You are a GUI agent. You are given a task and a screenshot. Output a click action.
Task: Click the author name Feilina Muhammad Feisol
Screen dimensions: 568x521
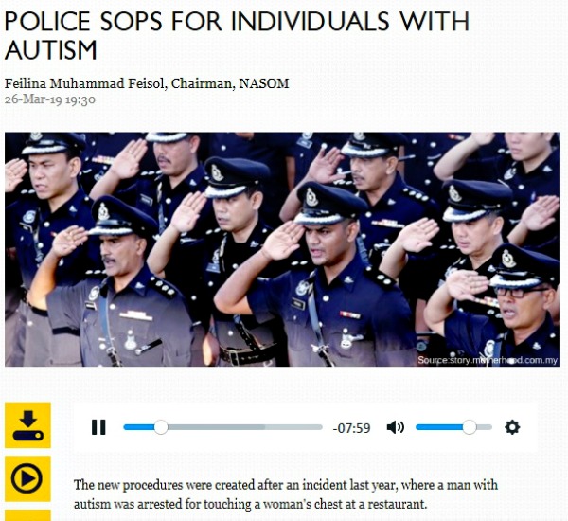(83, 83)
